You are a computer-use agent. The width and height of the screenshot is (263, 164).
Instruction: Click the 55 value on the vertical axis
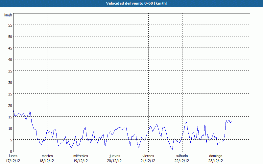coord(10,25)
